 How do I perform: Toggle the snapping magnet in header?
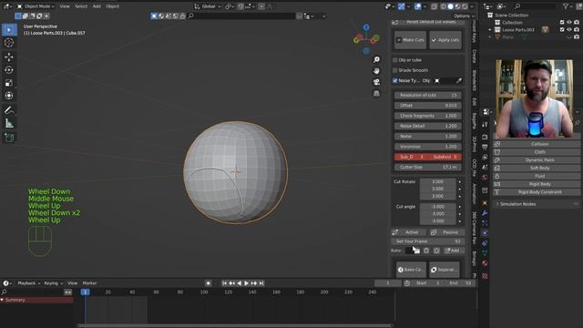pos(240,6)
